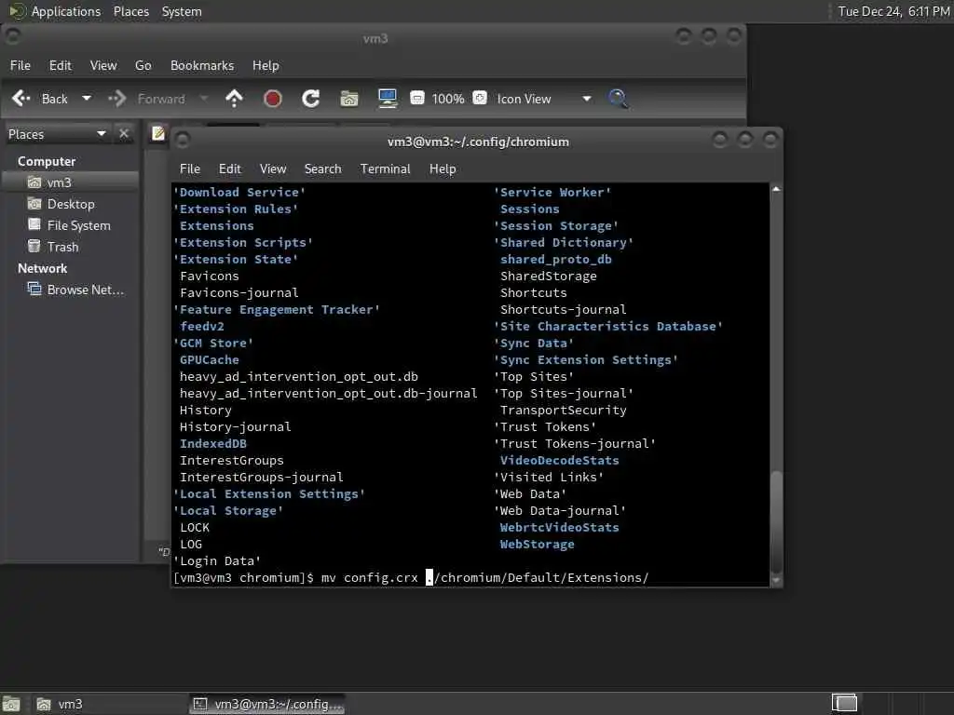This screenshot has height=715, width=954.
Task: Click the 100% zoom level
Action: 448,99
